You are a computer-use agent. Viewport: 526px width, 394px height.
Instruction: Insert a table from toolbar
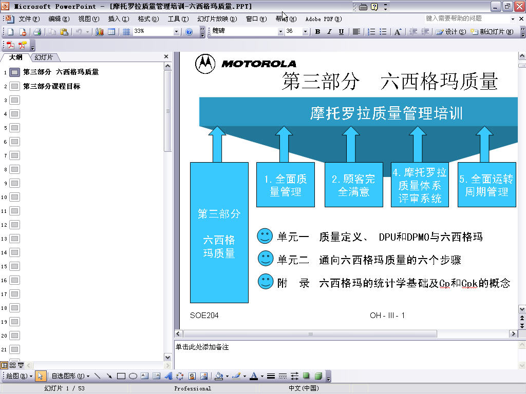coord(111,32)
